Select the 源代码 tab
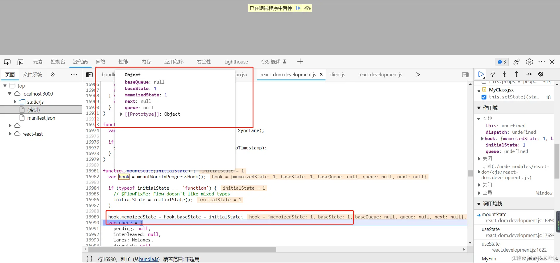 pyautogui.click(x=80, y=62)
